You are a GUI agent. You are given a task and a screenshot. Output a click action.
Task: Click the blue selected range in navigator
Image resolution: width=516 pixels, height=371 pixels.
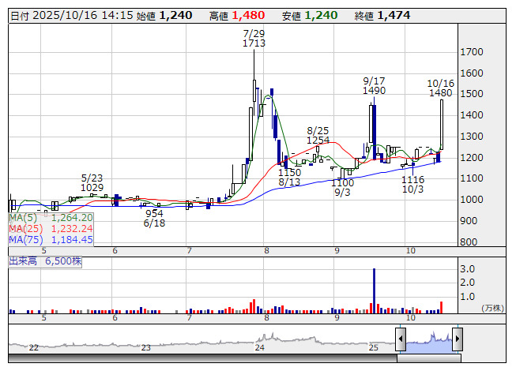pos(429,340)
